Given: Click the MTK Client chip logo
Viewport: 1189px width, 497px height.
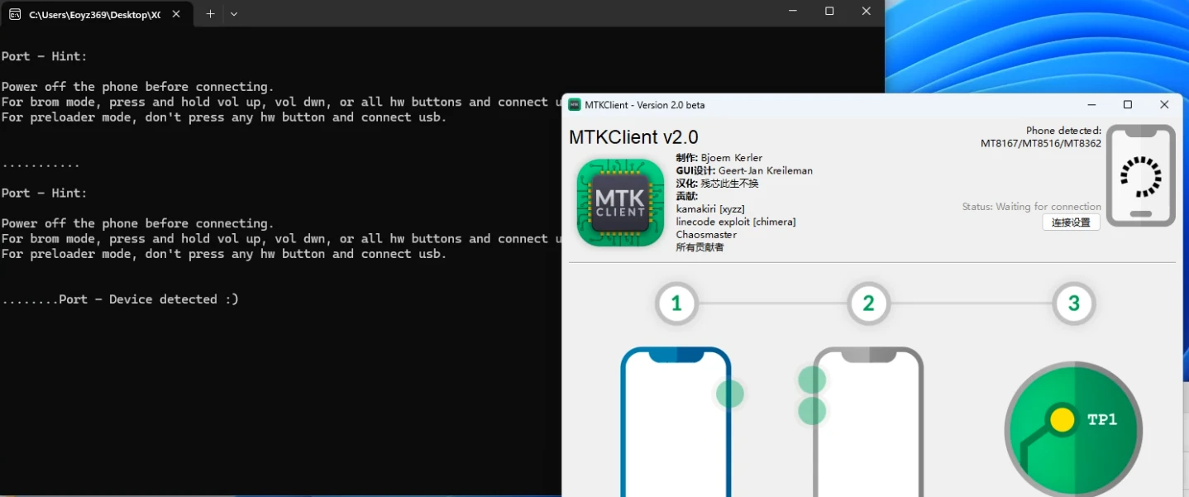Looking at the screenshot, I should (620, 203).
